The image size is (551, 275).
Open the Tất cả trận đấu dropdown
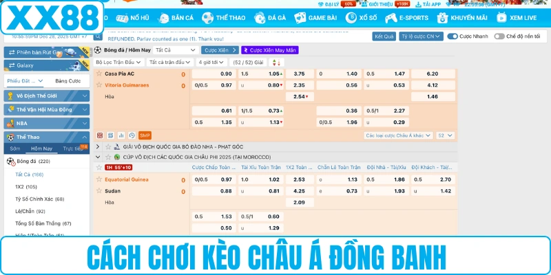170,63
